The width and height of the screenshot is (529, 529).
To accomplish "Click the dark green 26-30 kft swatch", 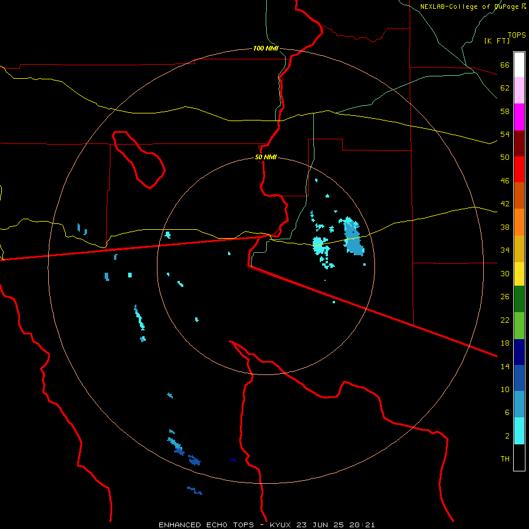I will click(519, 299).
